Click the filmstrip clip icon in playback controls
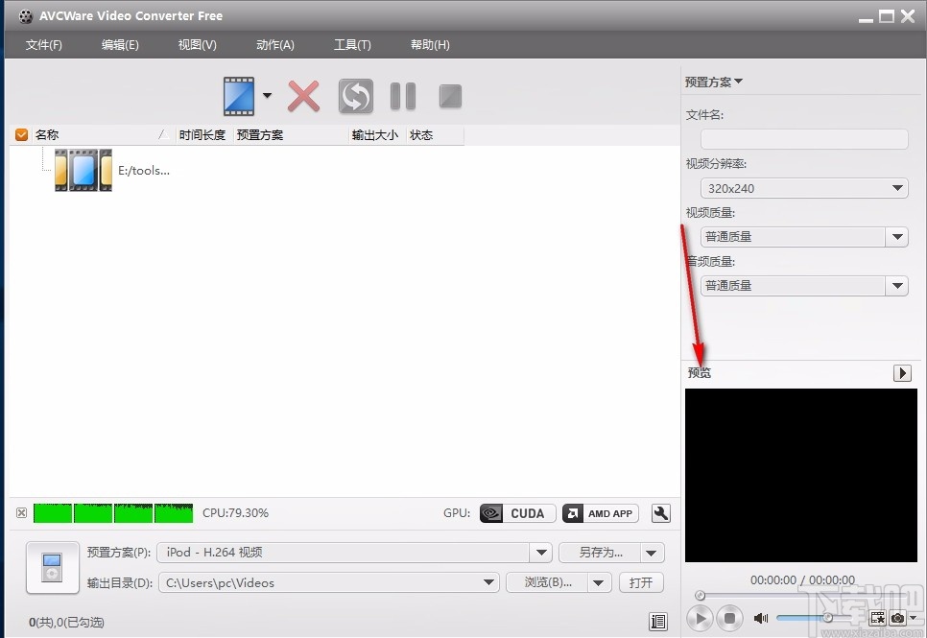 point(876,619)
